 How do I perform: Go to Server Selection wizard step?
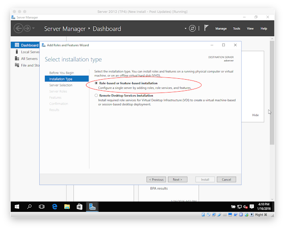61,85
